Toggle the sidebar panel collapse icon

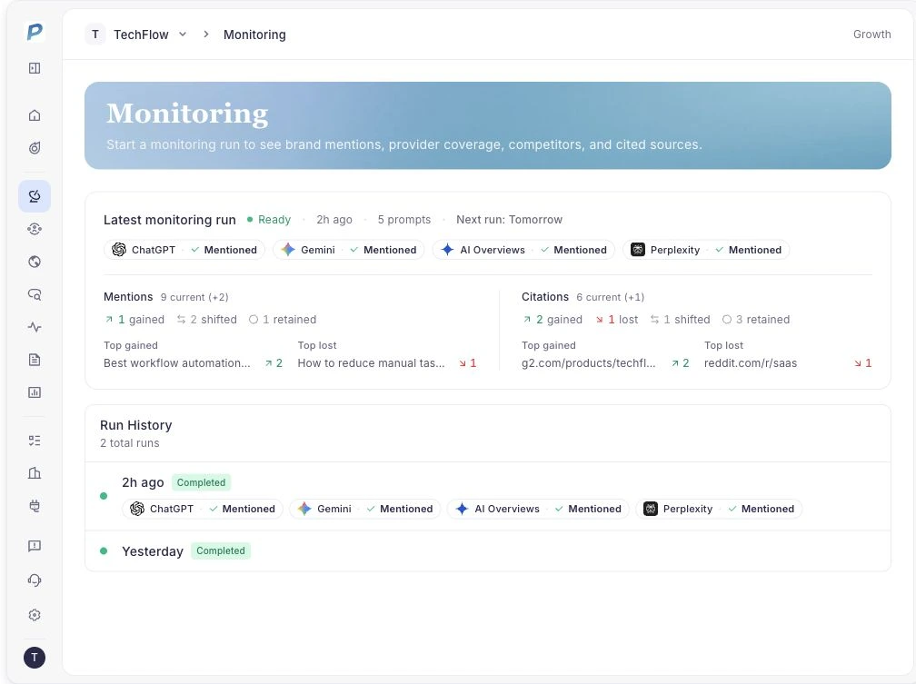click(35, 68)
